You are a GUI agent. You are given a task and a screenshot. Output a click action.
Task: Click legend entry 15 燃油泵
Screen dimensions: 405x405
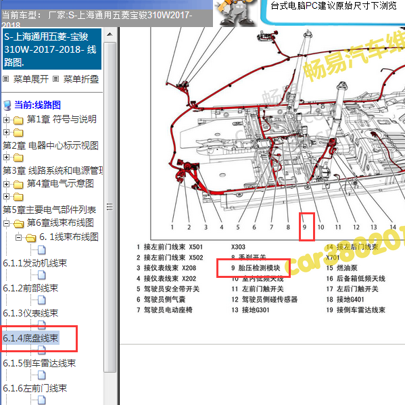point(342,268)
